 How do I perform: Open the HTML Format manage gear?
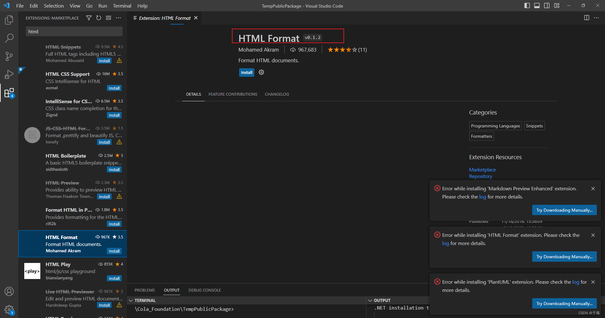click(261, 72)
